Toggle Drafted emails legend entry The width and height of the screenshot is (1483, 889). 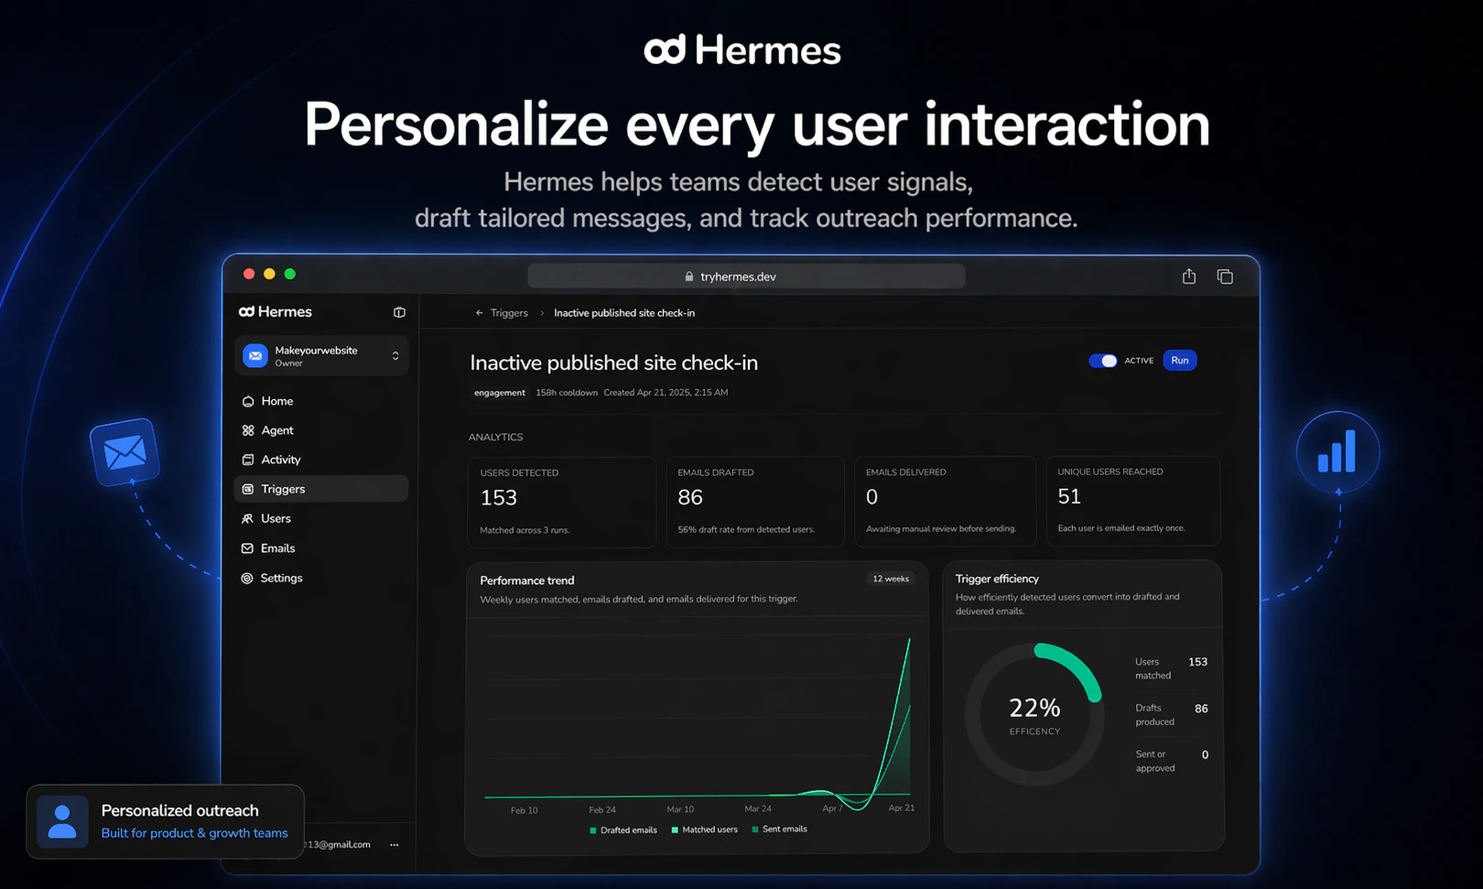coord(623,830)
